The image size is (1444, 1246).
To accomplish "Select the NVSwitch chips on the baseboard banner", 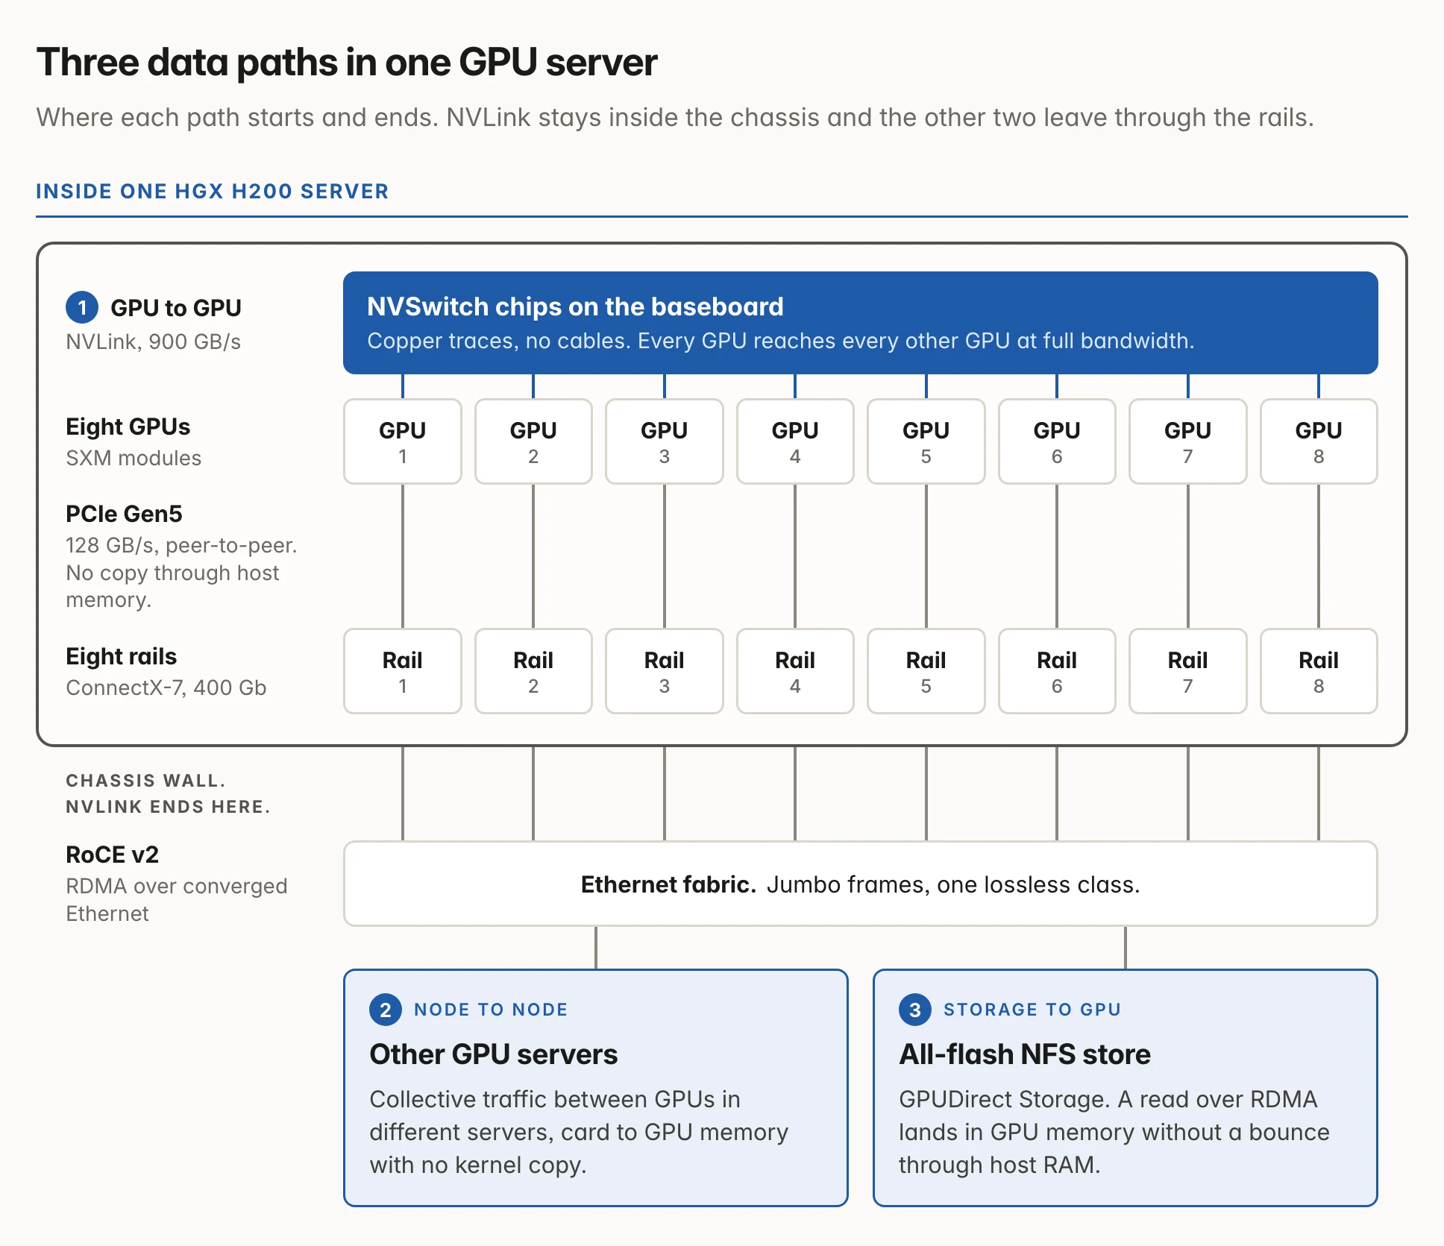I will [x=860, y=323].
